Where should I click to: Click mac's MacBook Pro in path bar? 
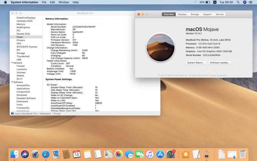click(26, 114)
